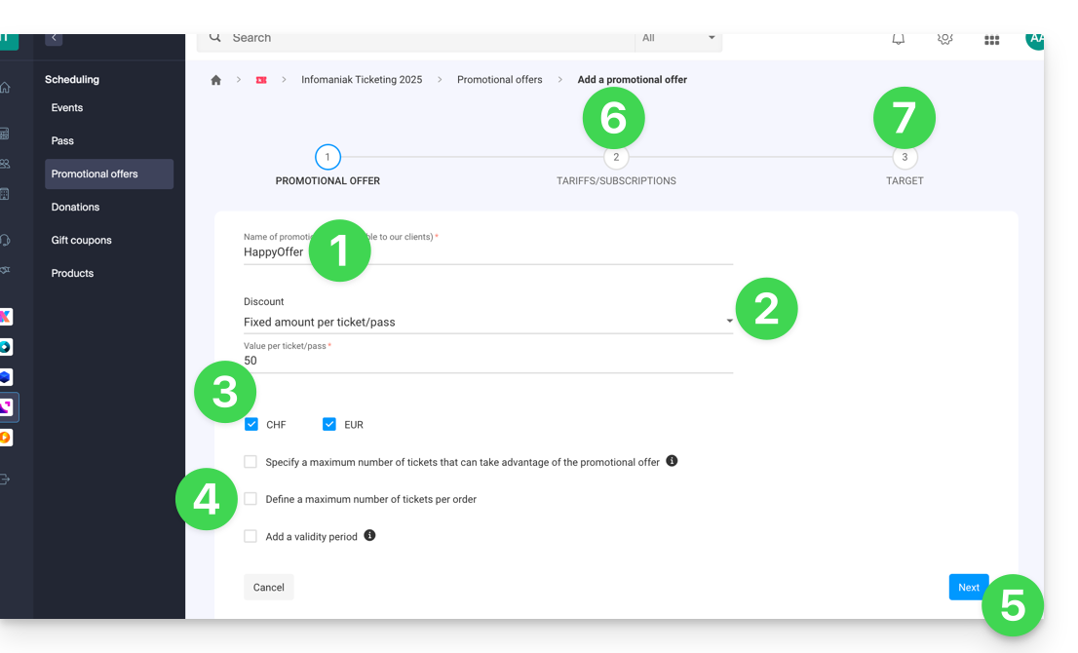Image resolution: width=1078 pixels, height=653 pixels.
Task: Click the home icon in breadcrumb
Action: (216, 80)
